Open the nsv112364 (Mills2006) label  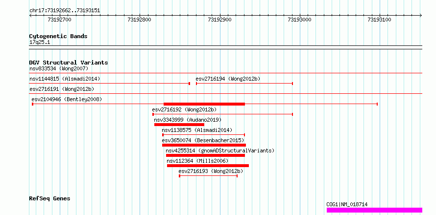(197, 161)
